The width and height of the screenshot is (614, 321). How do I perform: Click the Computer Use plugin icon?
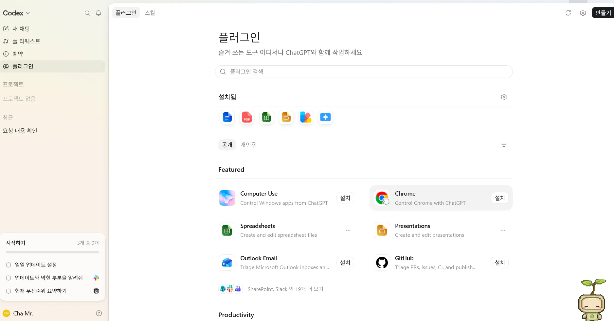click(x=227, y=198)
